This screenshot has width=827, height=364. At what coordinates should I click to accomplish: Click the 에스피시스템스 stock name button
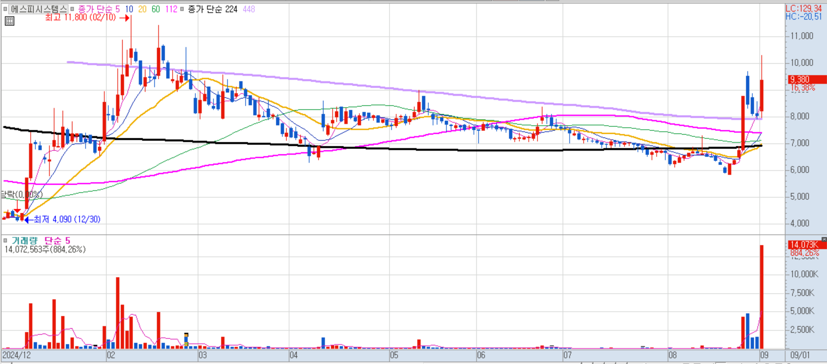click(x=39, y=9)
